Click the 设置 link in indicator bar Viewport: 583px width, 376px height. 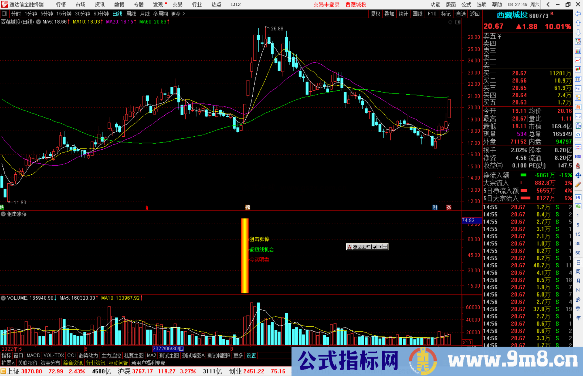tap(251, 356)
